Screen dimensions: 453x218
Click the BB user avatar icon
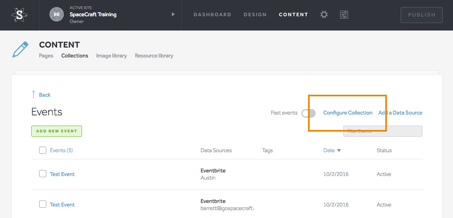pos(57,15)
